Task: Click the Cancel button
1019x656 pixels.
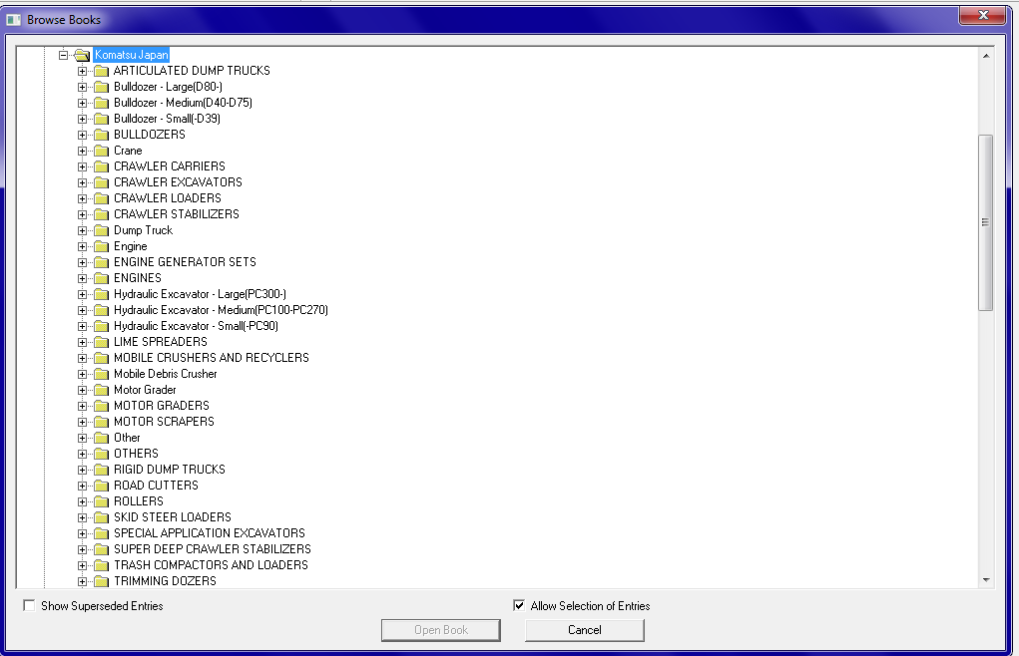Action: pos(584,630)
